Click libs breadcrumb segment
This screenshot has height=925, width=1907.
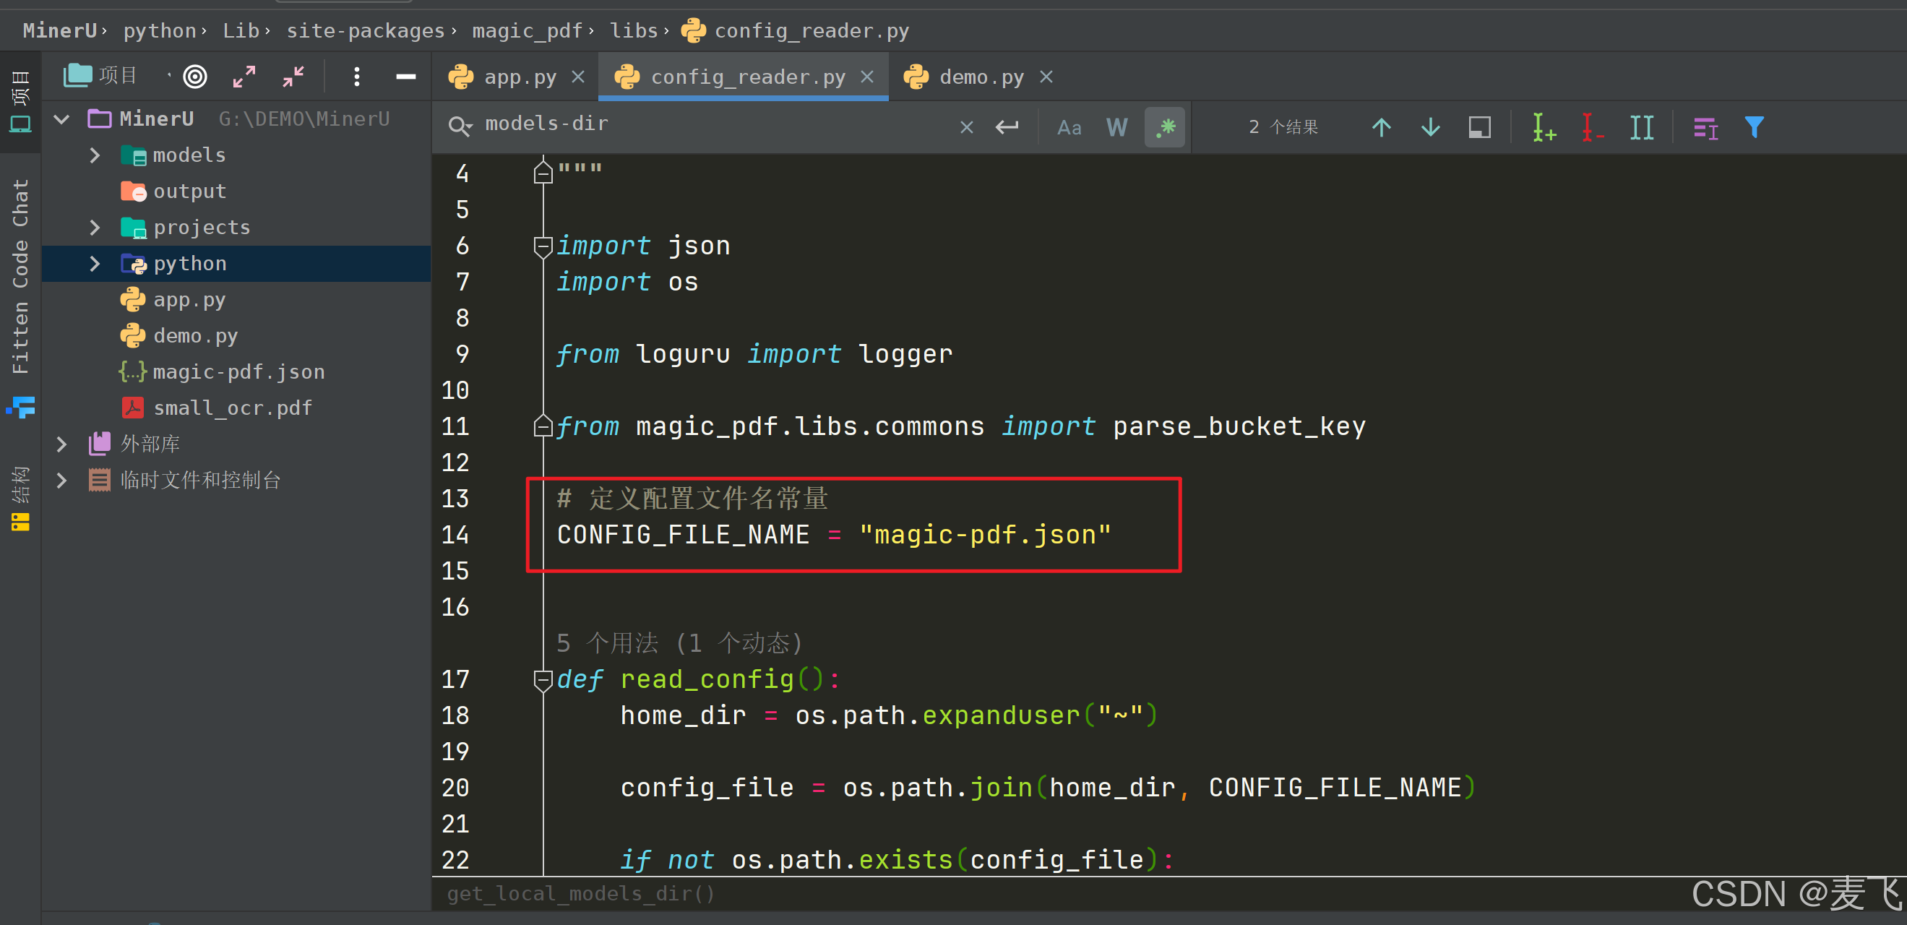(634, 30)
